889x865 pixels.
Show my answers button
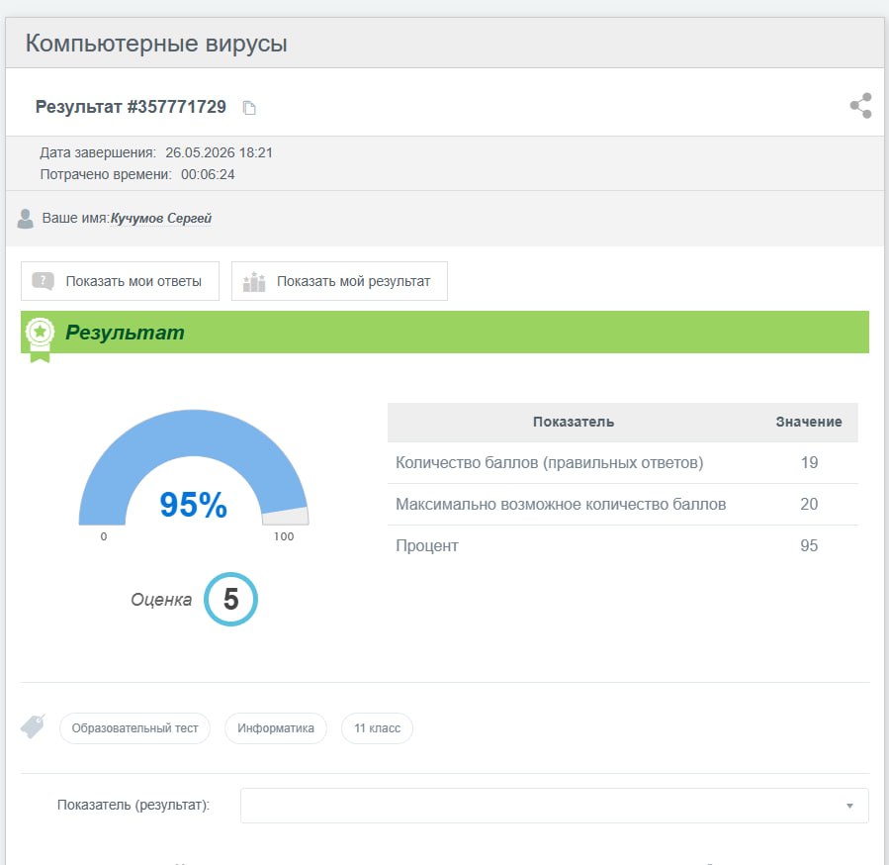pyautogui.click(x=121, y=281)
